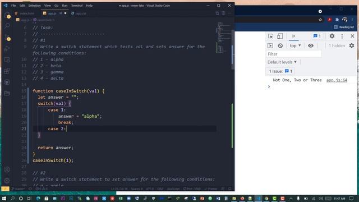This screenshot has height=202, width=359.
Task: Open Manage gear in VS Code activity bar
Action: coord(7,181)
